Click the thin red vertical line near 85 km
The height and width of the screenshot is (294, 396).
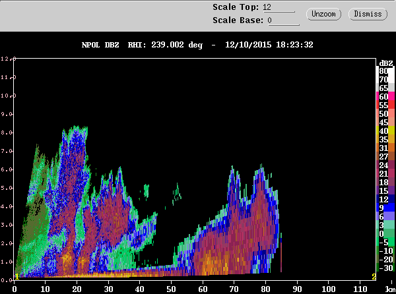point(281,257)
